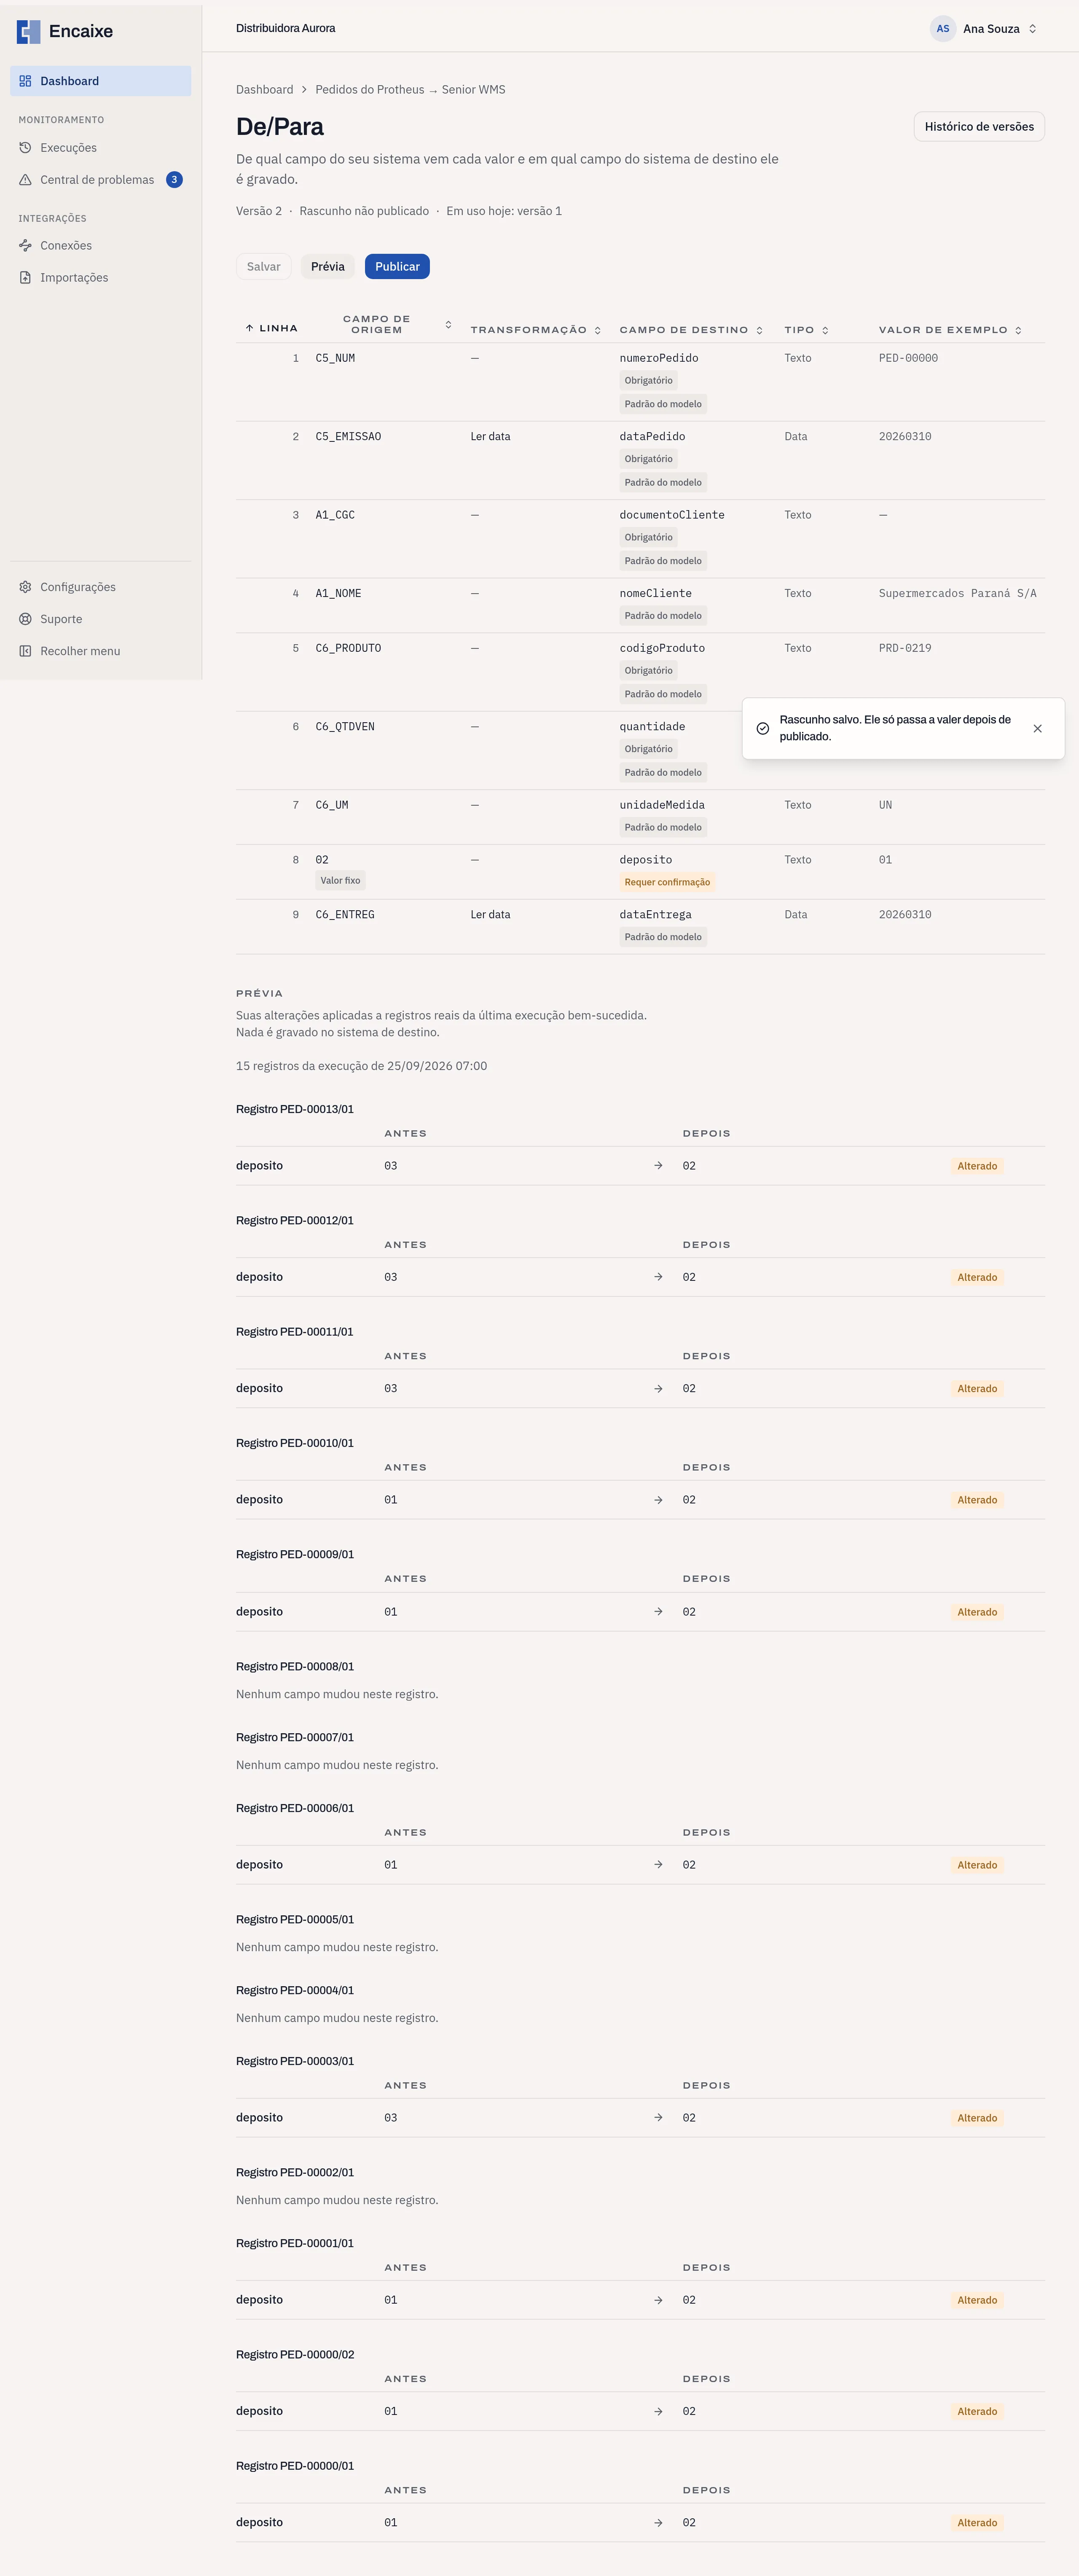Open Histórico de versões
Screen dimensions: 1079x2576
pyautogui.click(x=979, y=127)
